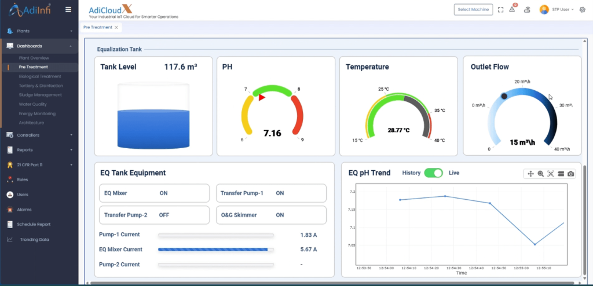Toggle the hamburger sidebar menu
The image size is (593, 286).
pyautogui.click(x=68, y=9)
